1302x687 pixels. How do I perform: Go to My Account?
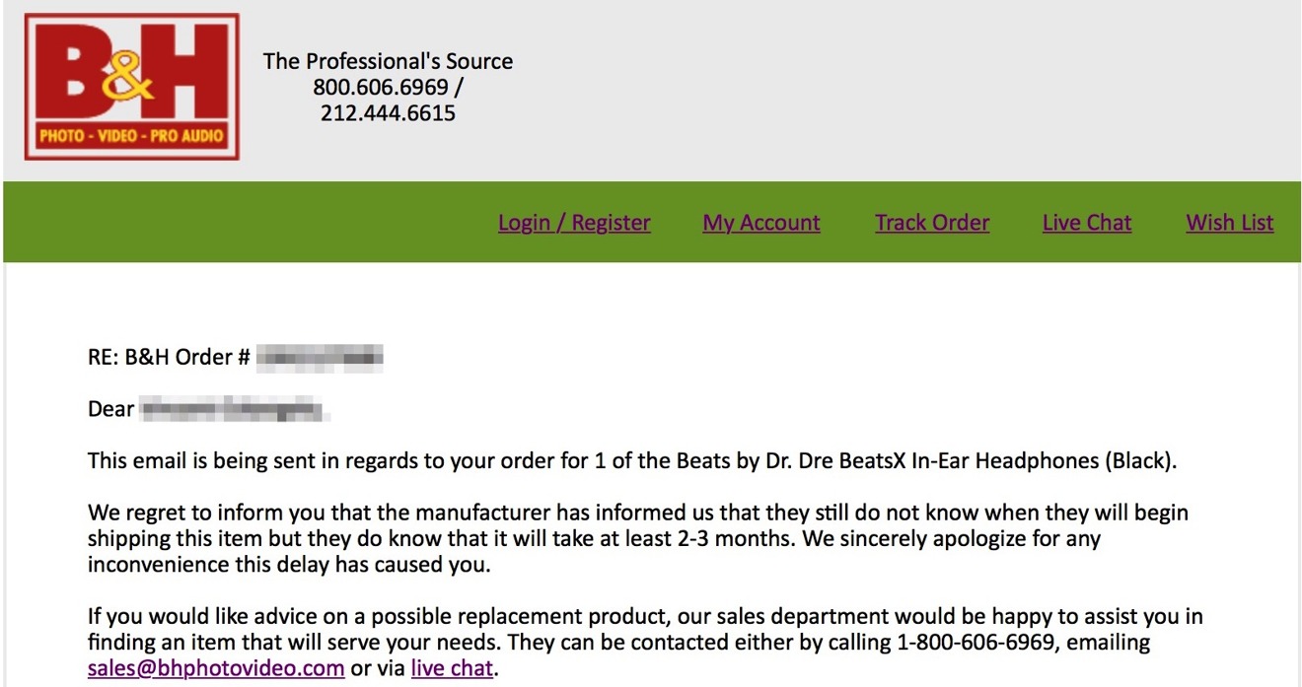point(761,223)
